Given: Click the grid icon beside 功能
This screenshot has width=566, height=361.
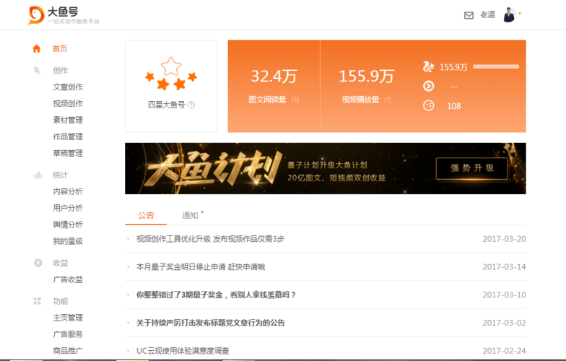Looking at the screenshot, I should [x=38, y=301].
